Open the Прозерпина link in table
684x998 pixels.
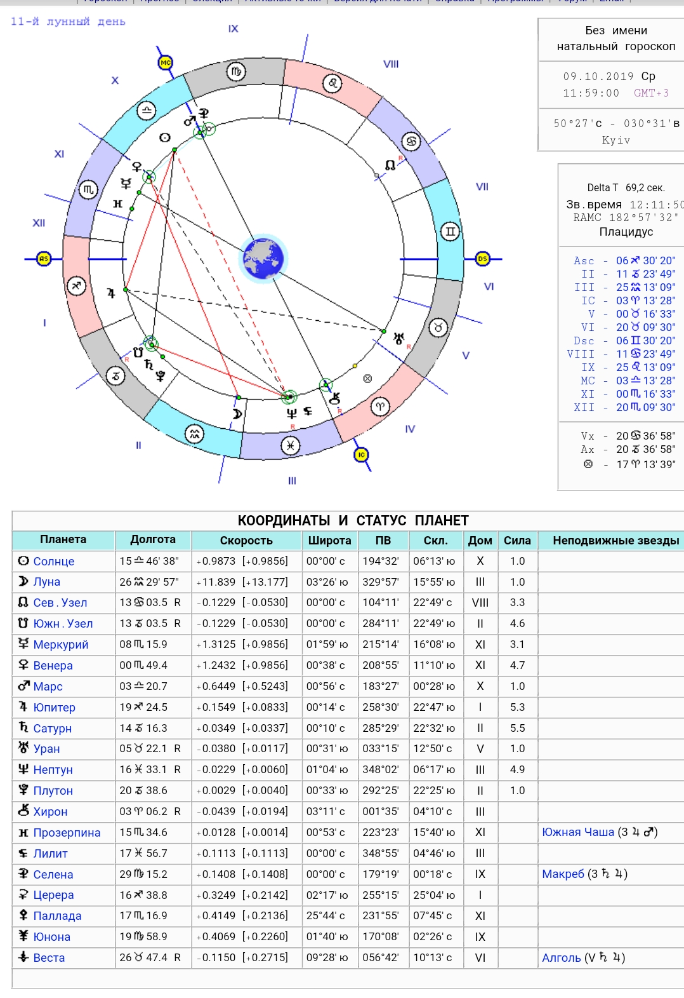click(x=67, y=833)
